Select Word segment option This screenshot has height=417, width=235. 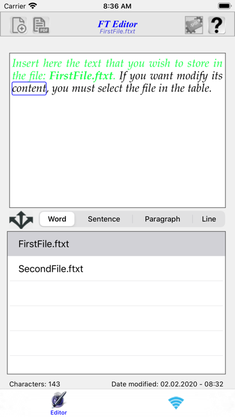point(57,219)
